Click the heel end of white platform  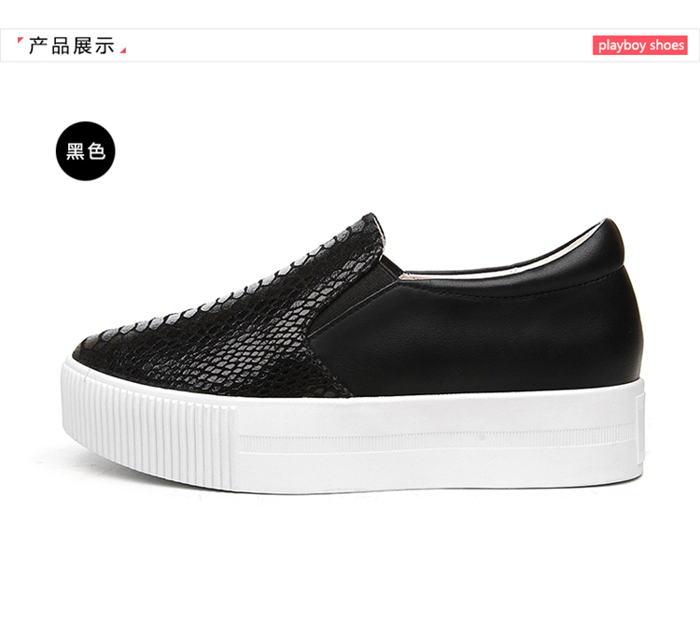[x=637, y=435]
